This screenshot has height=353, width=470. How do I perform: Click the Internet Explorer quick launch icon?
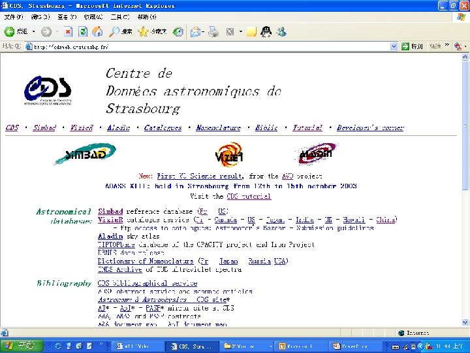(58, 346)
